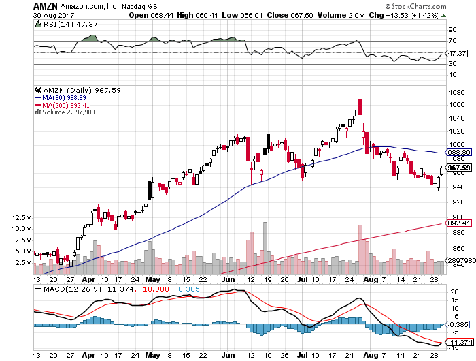The image size is (476, 361).
Task: Click the Low 956.91 value
Action: coord(242,15)
